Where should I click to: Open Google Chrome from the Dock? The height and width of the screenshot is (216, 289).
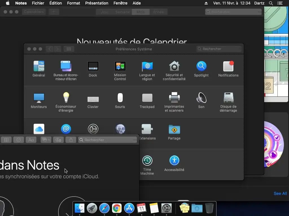coord(117,208)
